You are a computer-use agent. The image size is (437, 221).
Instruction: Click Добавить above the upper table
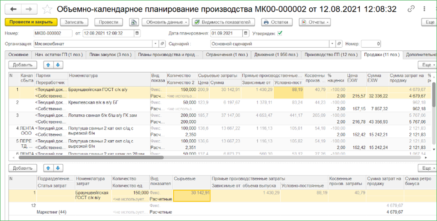(x=23, y=65)
